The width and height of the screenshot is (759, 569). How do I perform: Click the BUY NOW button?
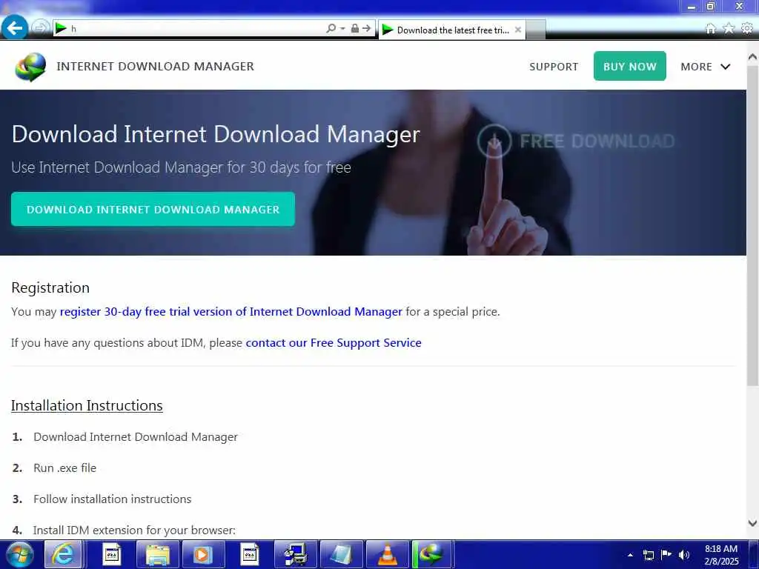point(630,66)
